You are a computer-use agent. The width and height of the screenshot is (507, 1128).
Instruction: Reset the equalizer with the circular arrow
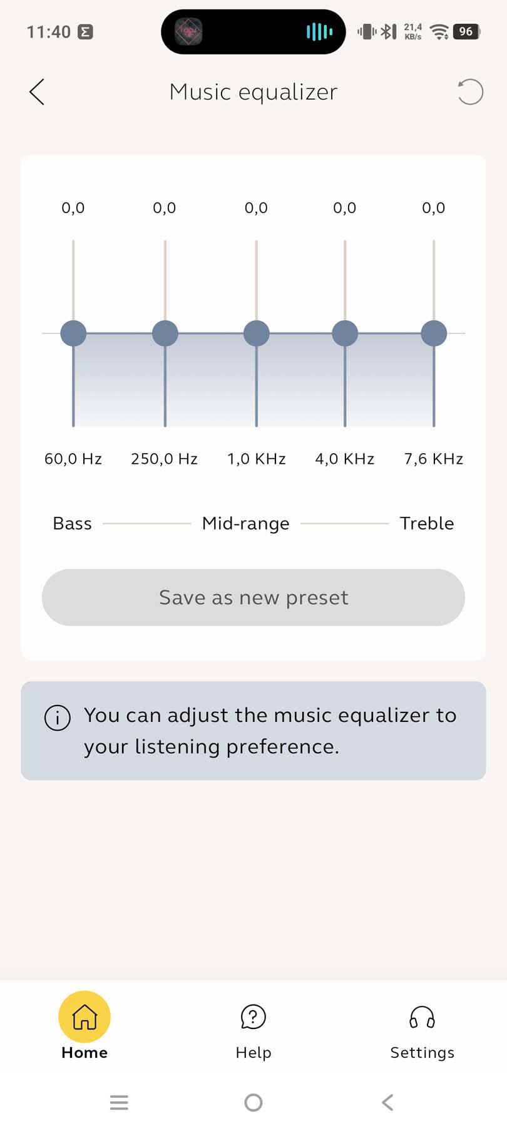tap(470, 92)
